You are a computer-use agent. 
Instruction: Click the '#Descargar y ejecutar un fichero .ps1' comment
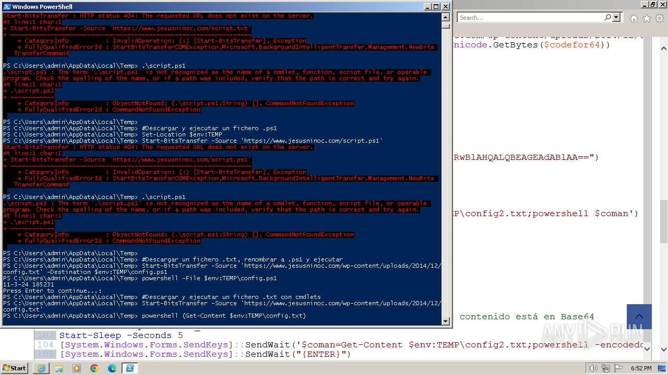[209, 128]
